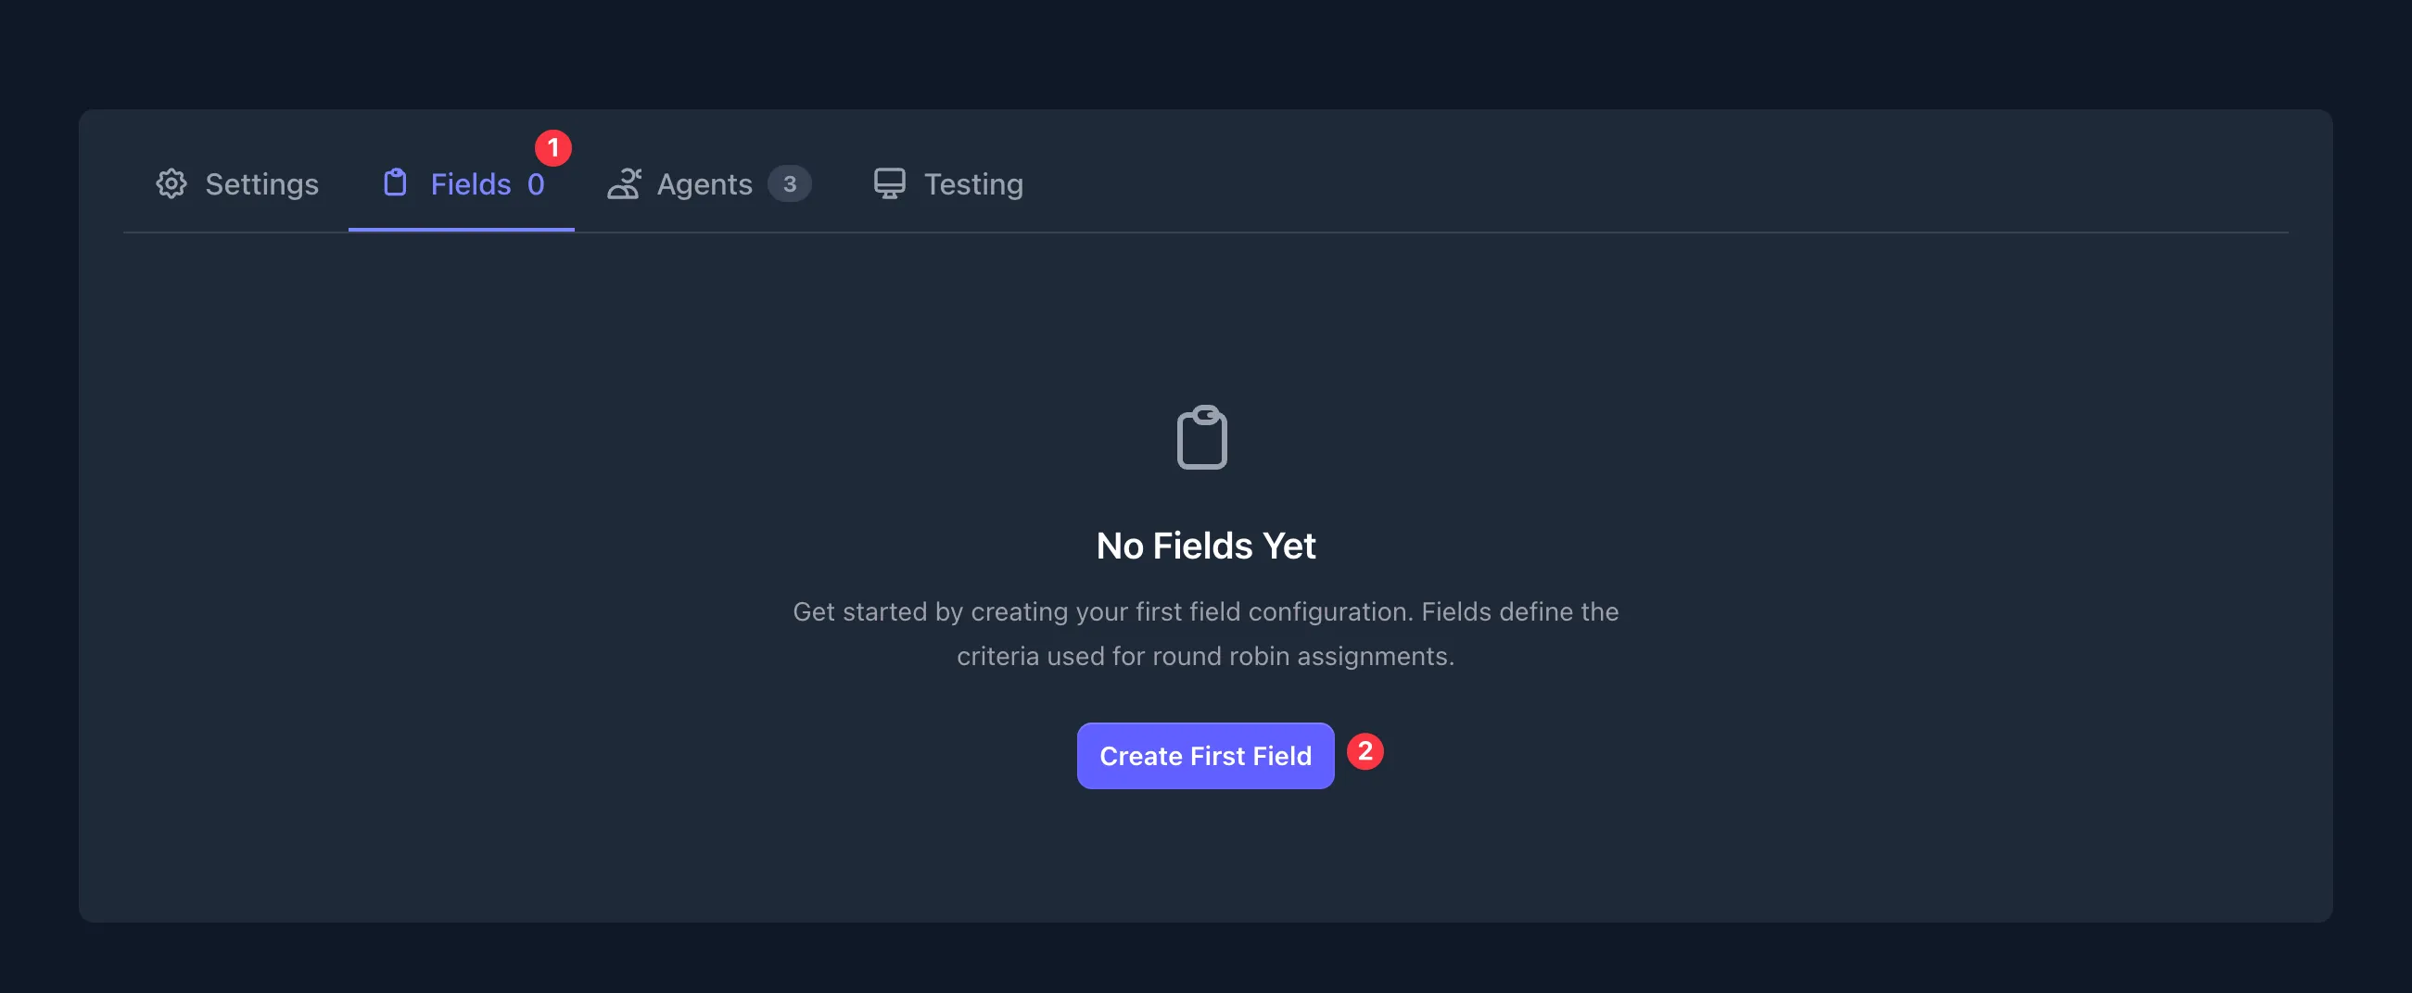
Task: Click the large clipboard empty-state icon
Action: click(x=1204, y=438)
